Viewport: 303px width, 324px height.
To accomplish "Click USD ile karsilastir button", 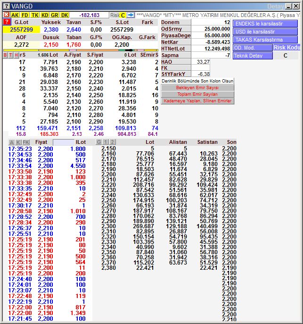I will pyautogui.click(x=265, y=32).
